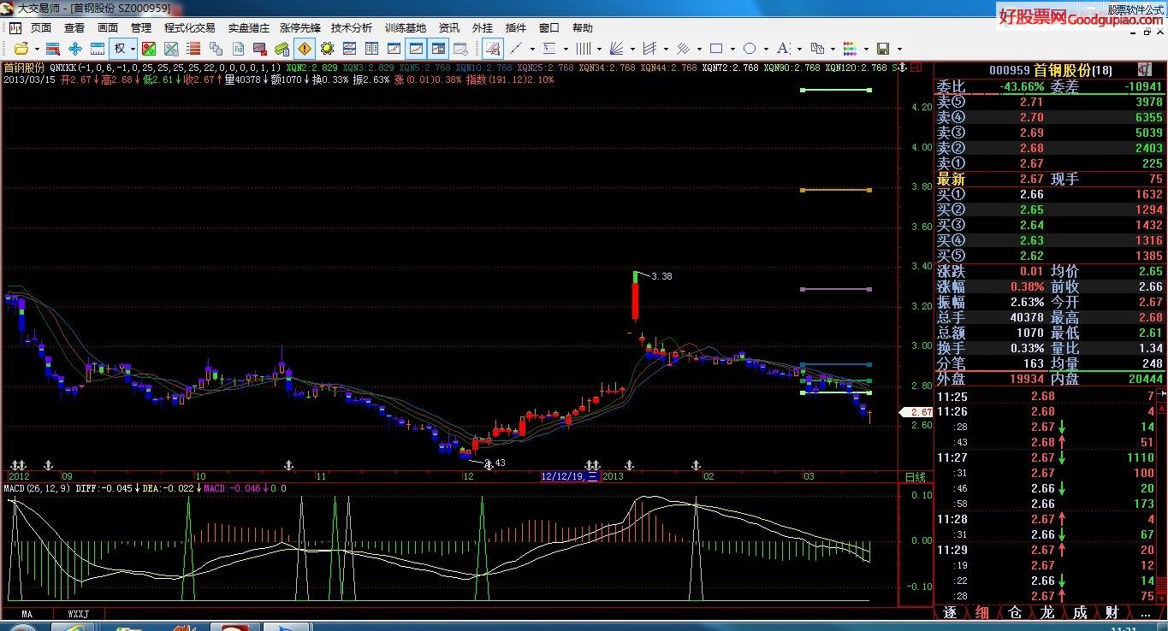Image resolution: width=1168 pixels, height=631 pixels.
Task: Toggle the orange warning diamond icon
Action: (x=305, y=49)
